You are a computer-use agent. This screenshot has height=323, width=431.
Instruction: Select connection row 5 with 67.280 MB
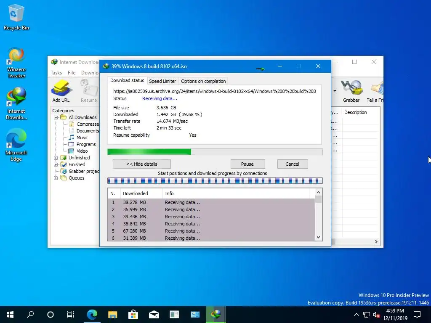click(211, 231)
